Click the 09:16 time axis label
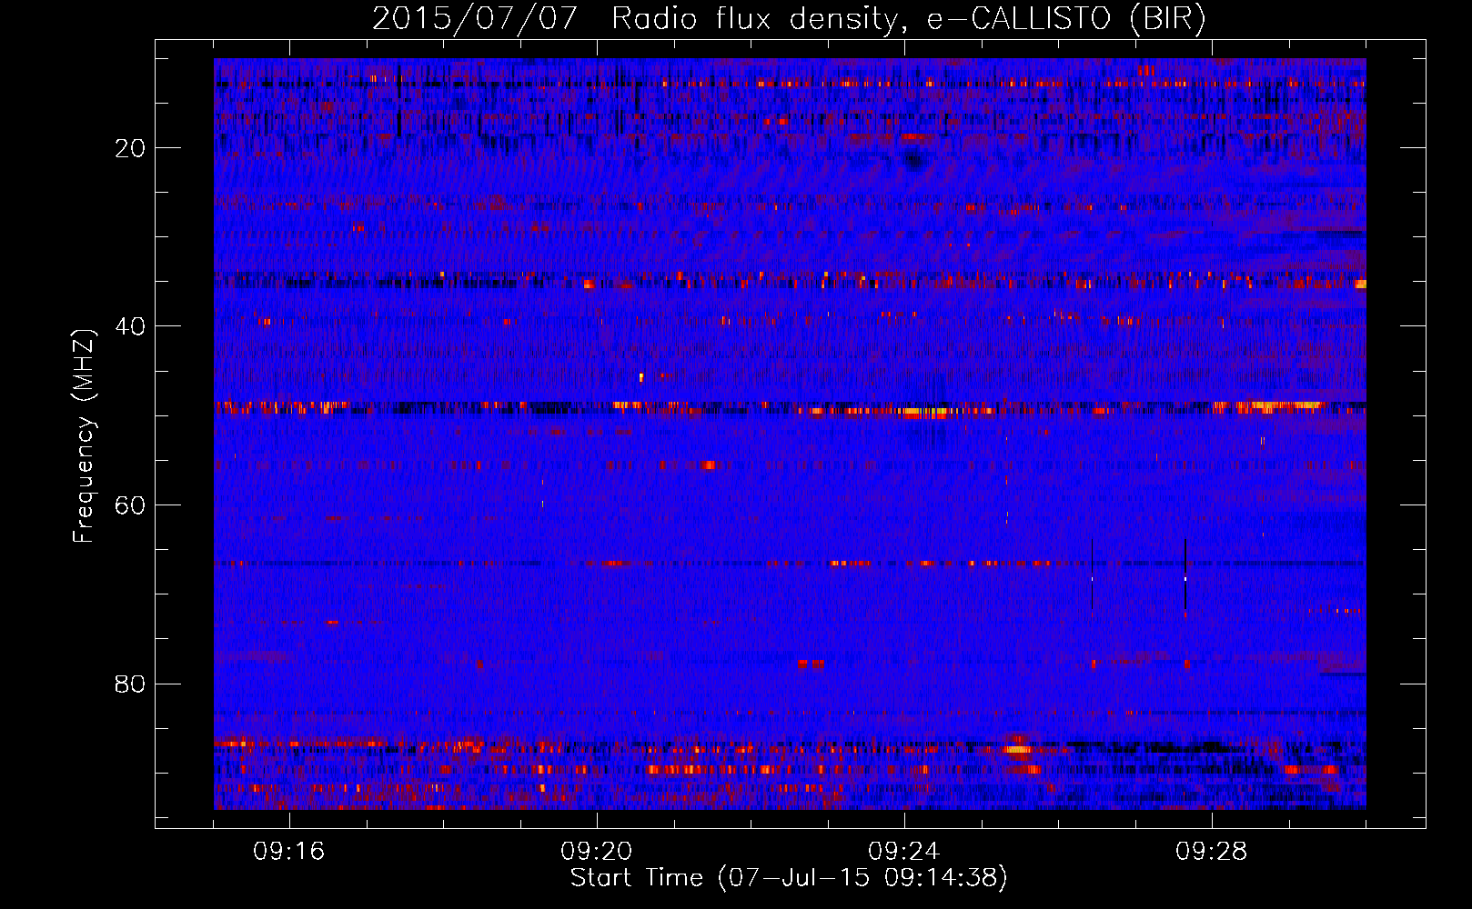Image resolution: width=1472 pixels, height=909 pixels. [289, 852]
